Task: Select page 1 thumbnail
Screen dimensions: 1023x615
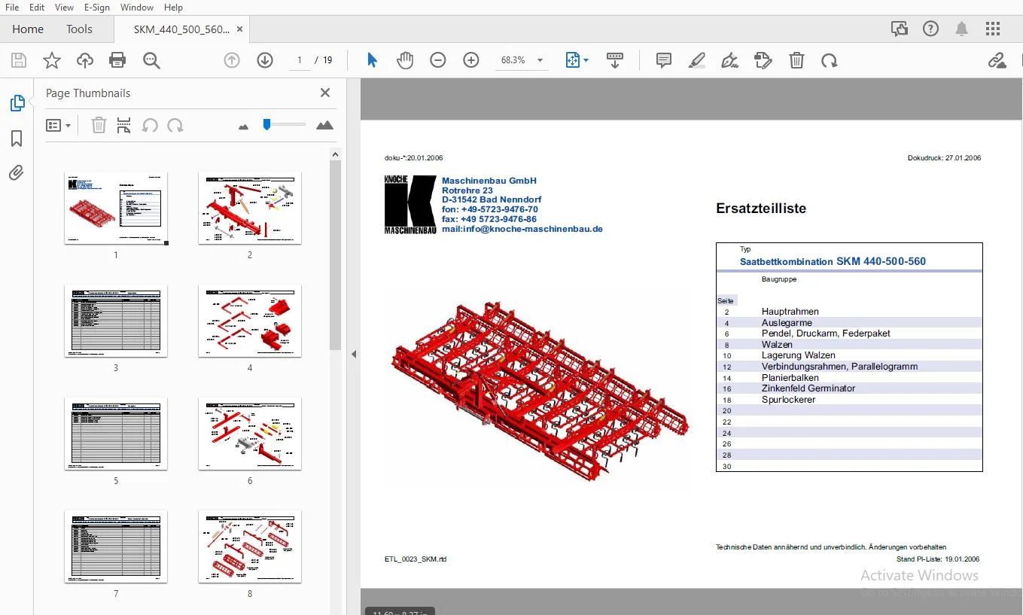Action: click(x=116, y=208)
